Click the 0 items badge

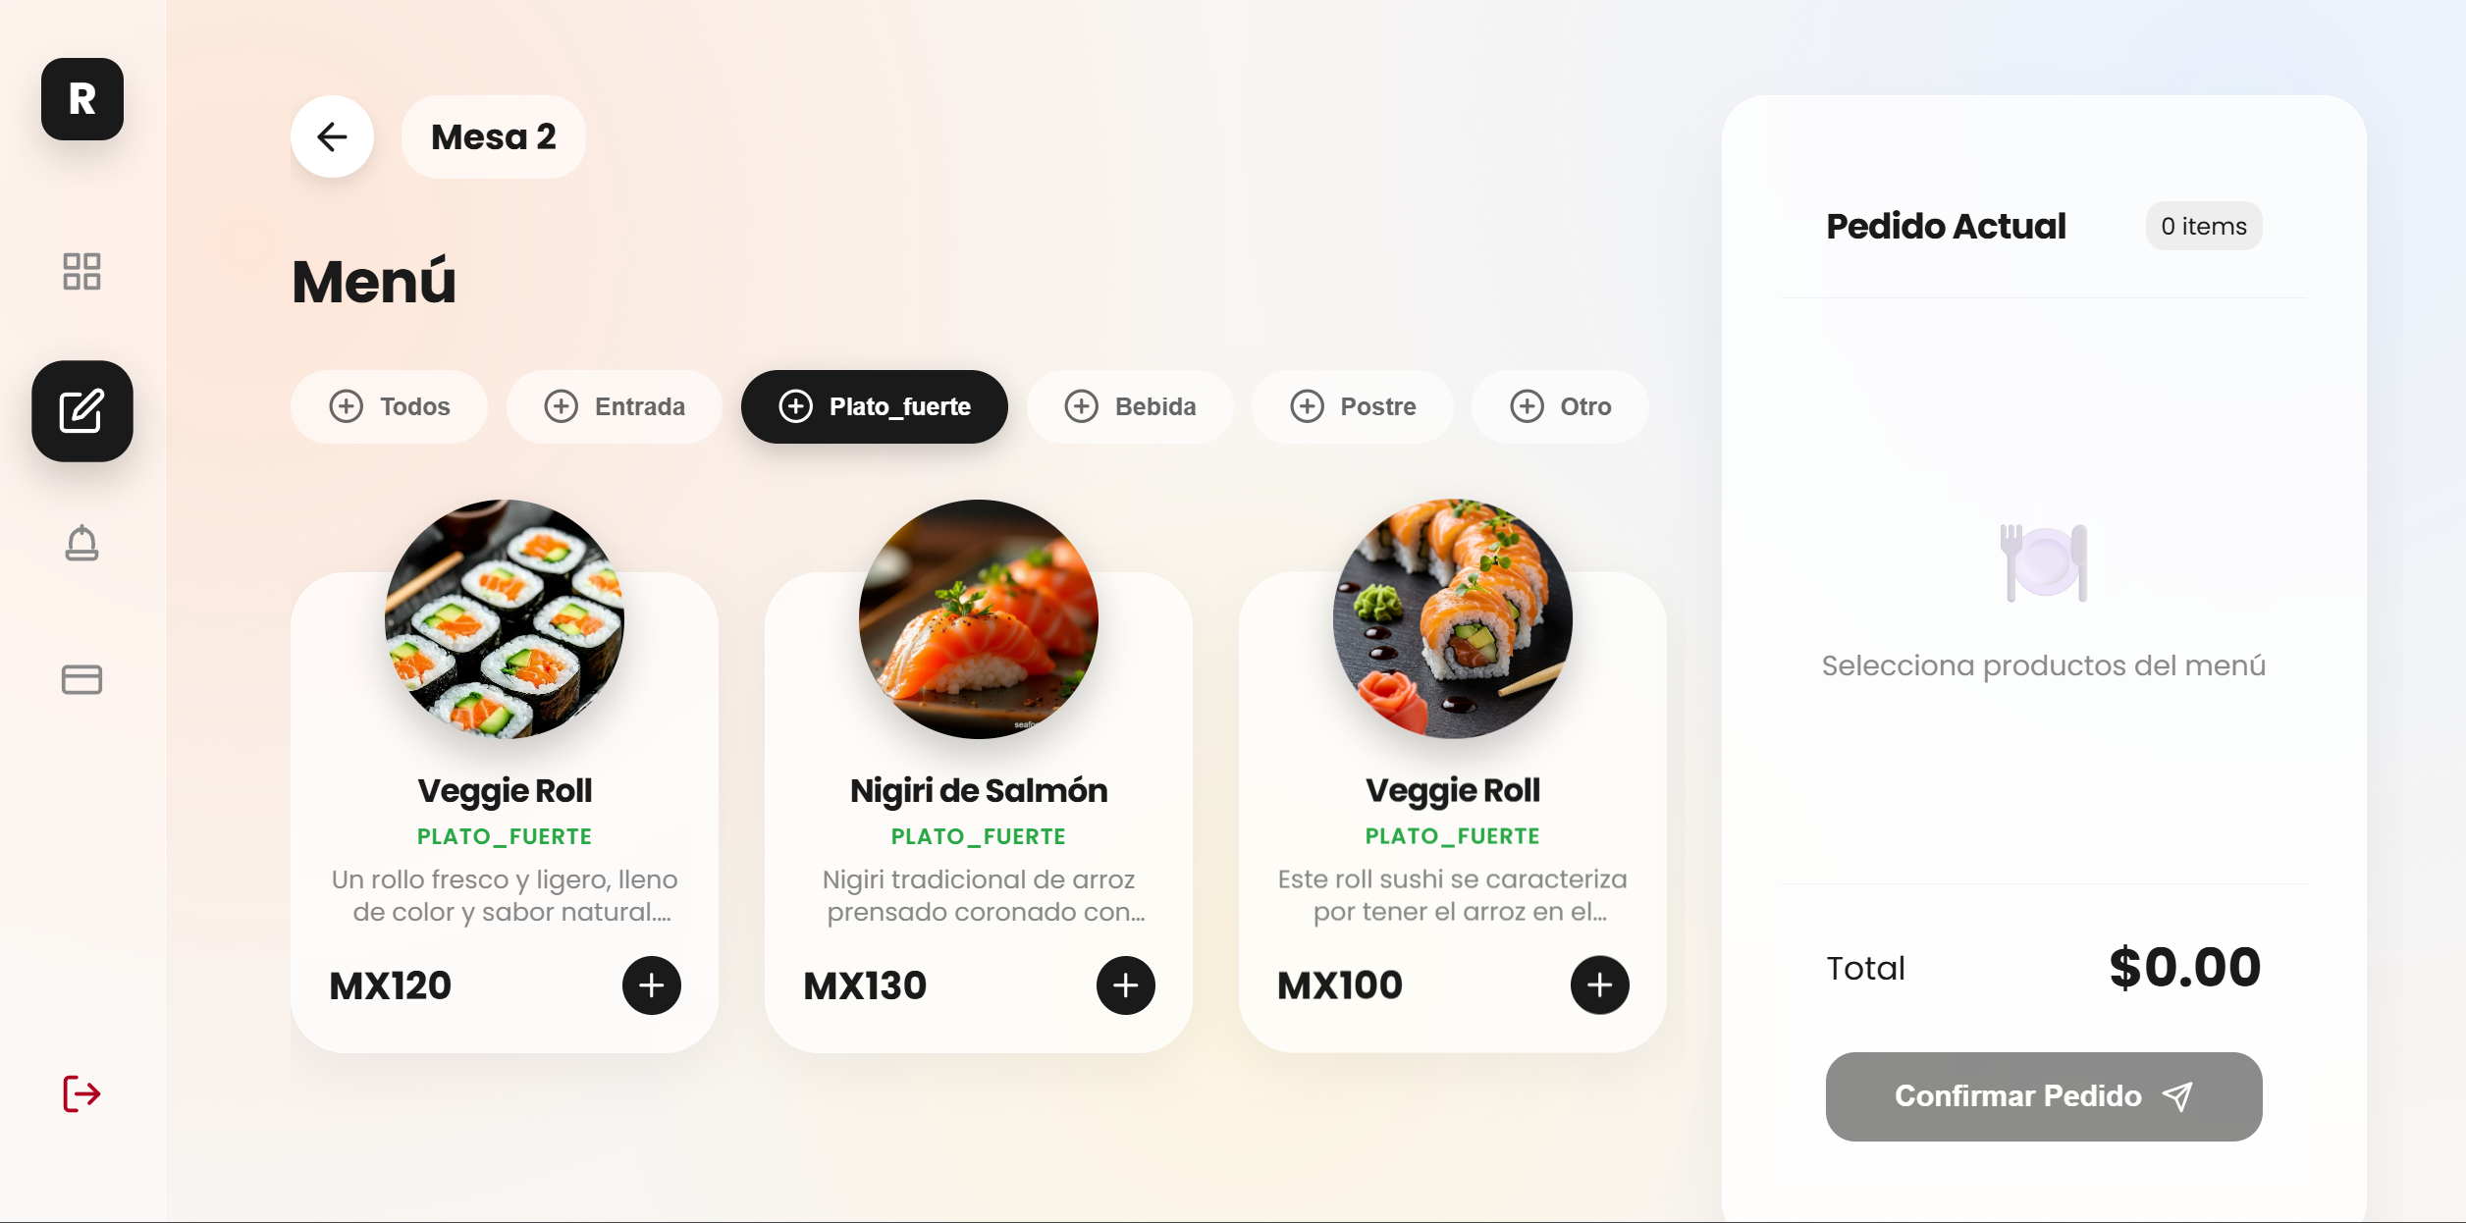click(2203, 226)
